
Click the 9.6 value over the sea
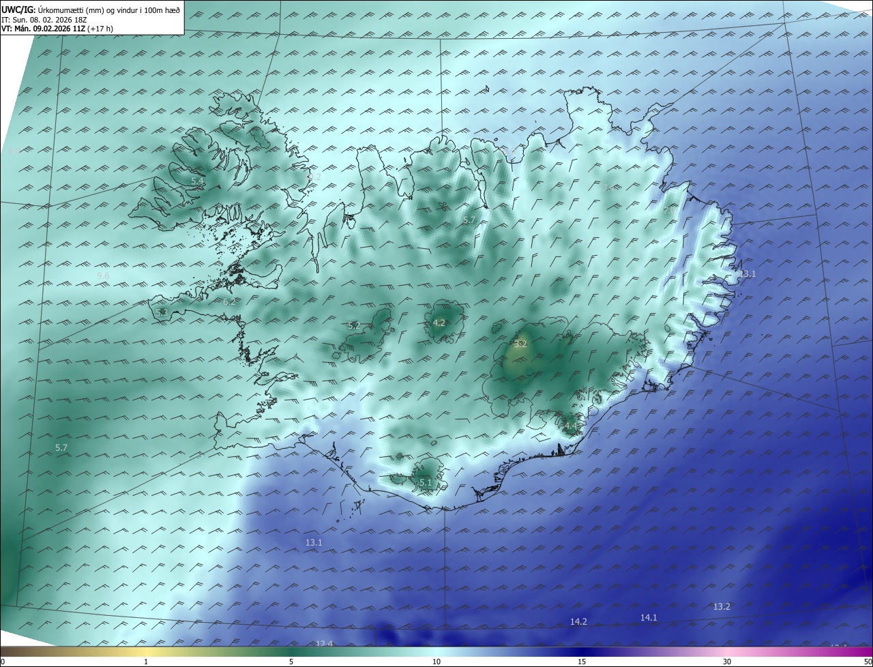coord(103,276)
